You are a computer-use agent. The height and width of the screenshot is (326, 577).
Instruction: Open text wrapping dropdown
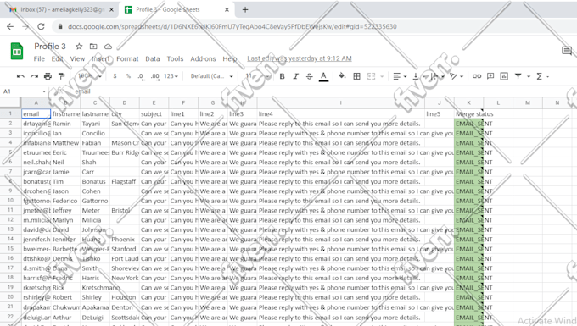coord(437,76)
